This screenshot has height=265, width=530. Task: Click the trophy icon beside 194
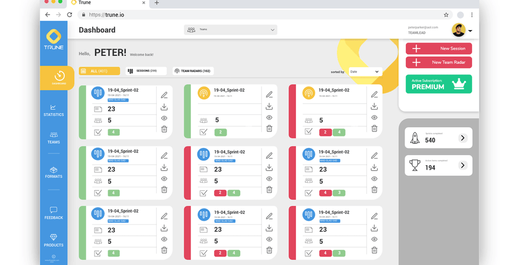415,165
